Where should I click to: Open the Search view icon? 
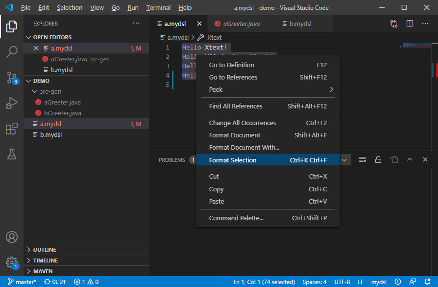click(11, 52)
